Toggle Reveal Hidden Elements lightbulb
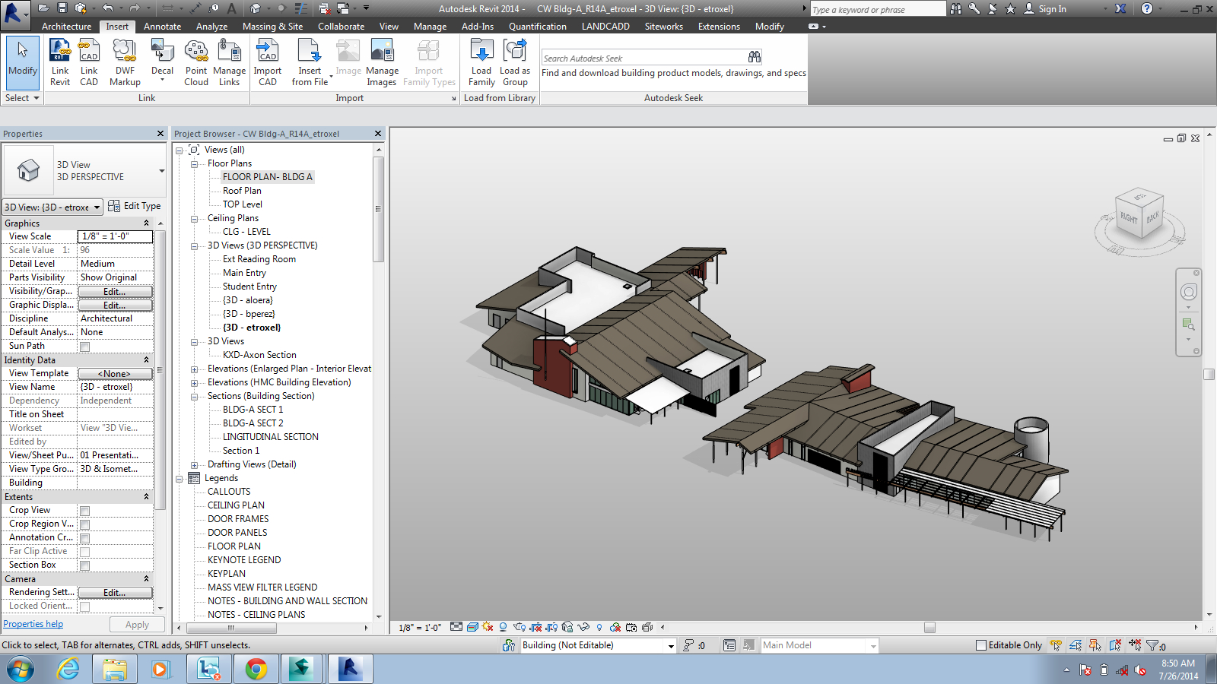This screenshot has height=684, width=1217. (x=599, y=627)
